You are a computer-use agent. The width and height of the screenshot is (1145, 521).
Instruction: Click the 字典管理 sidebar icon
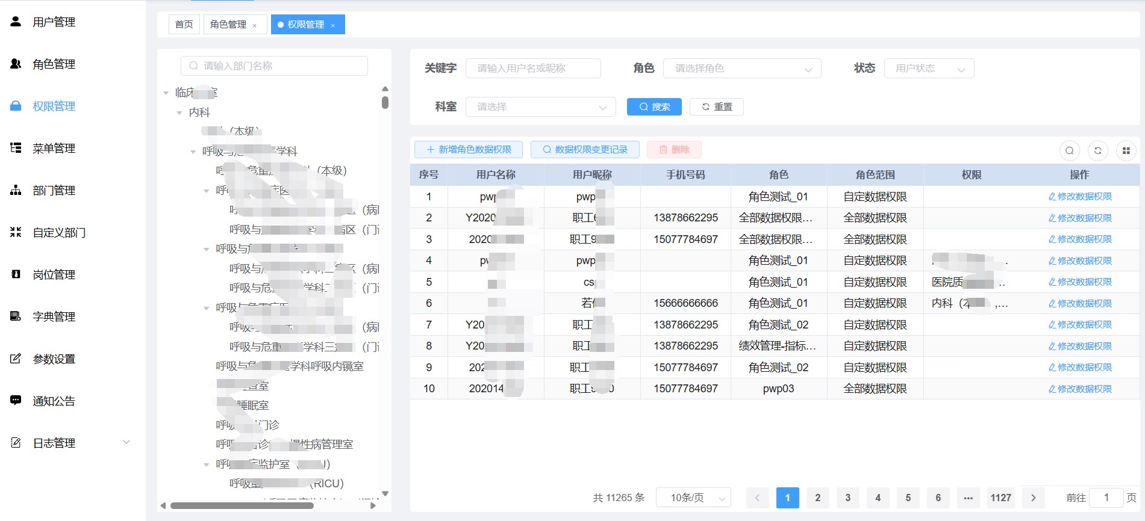(16, 316)
